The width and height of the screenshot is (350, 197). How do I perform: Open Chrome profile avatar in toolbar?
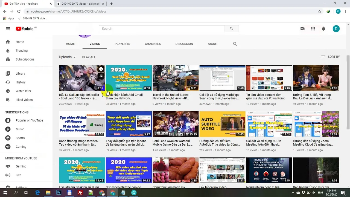[x=338, y=11]
